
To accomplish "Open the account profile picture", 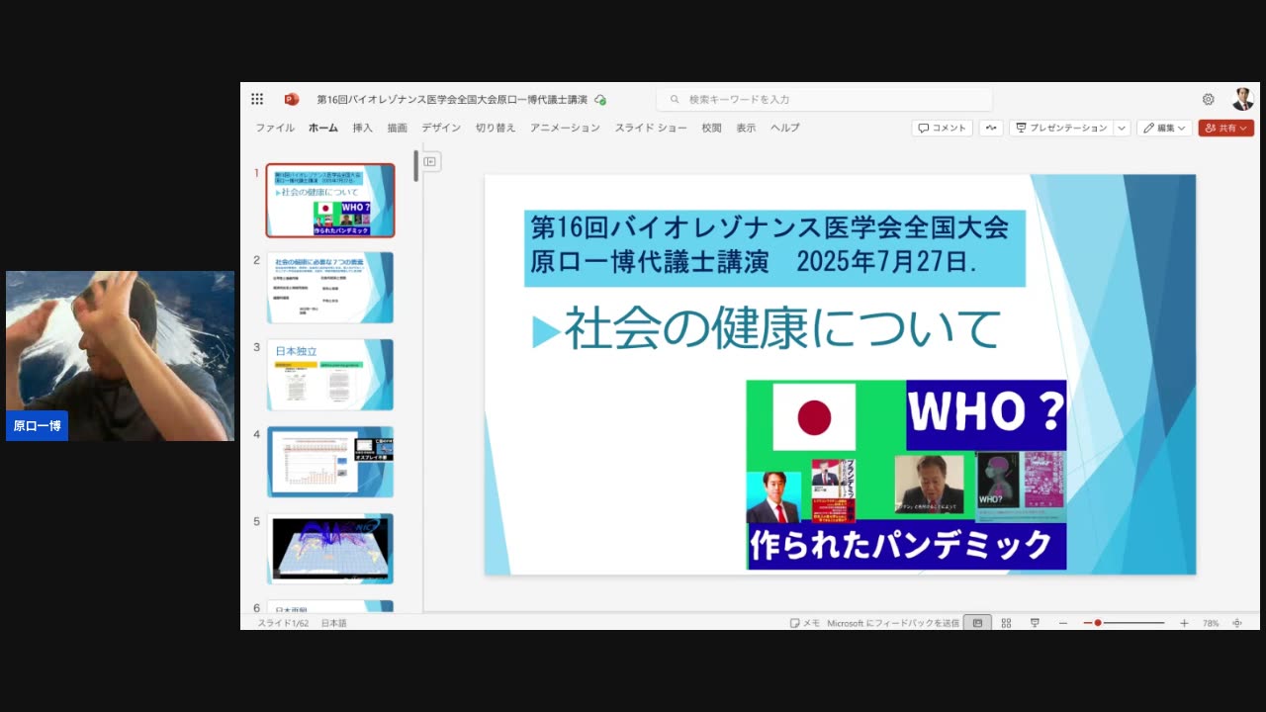I will point(1242,99).
